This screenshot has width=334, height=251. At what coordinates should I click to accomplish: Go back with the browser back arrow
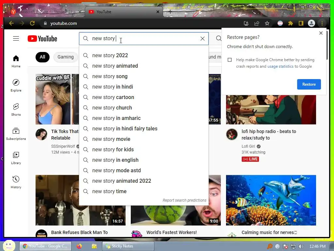[11, 23]
